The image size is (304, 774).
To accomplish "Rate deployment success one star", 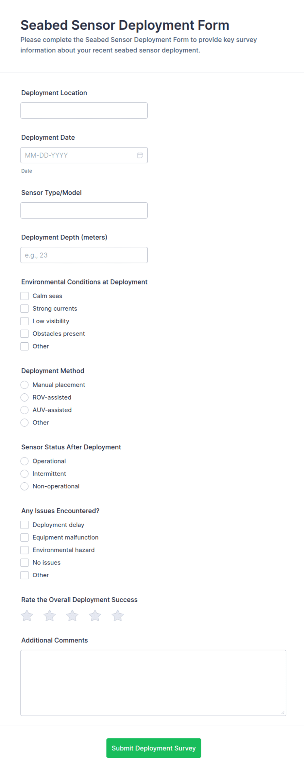I will click(x=27, y=616).
